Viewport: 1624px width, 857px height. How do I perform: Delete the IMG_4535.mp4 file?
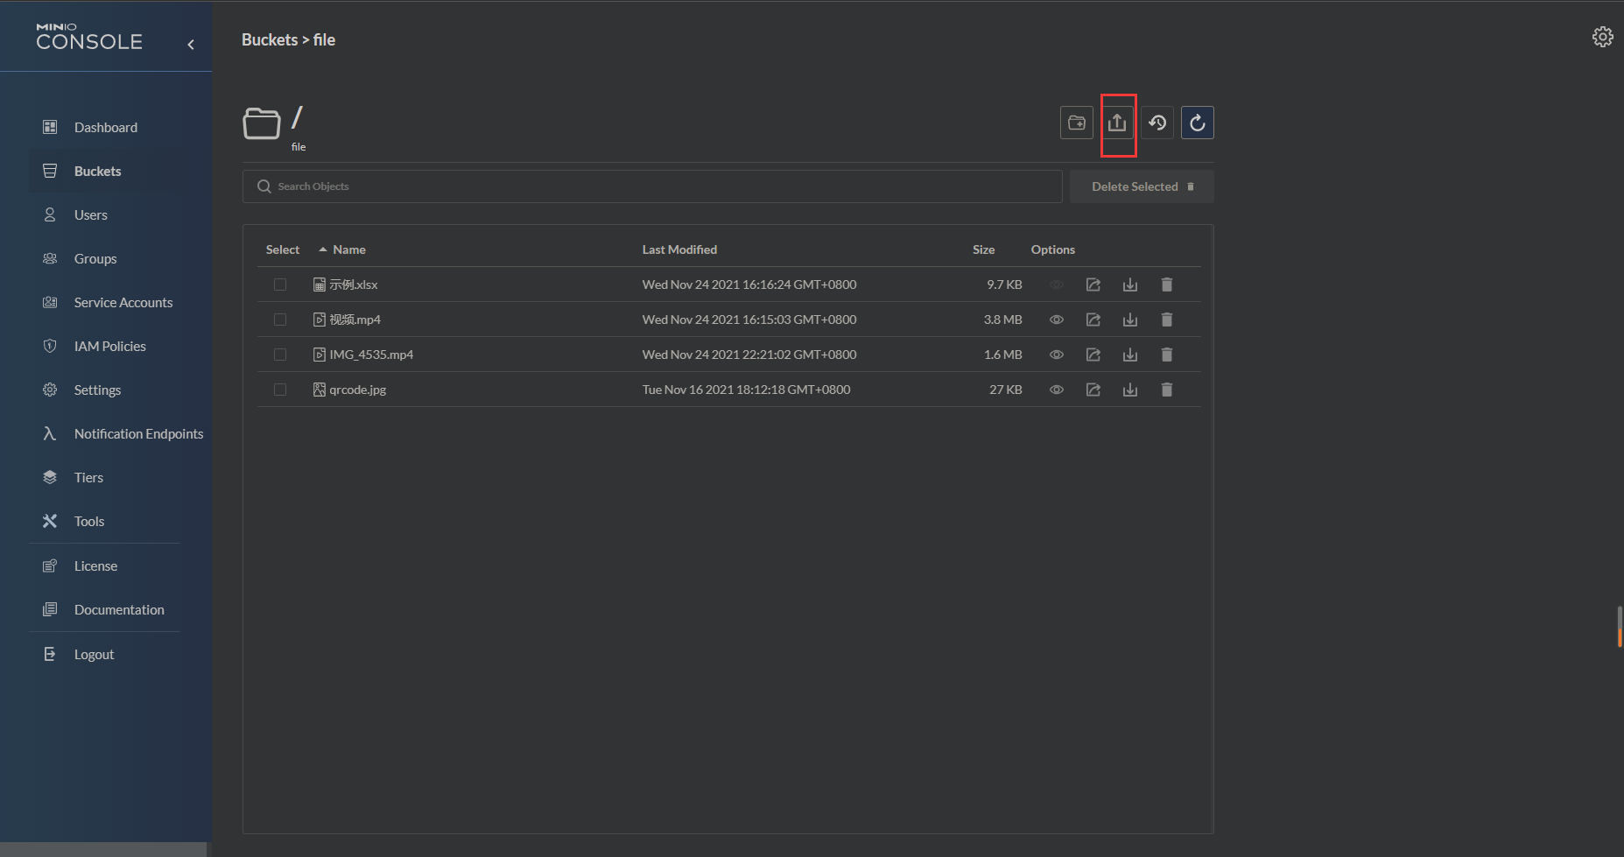pyautogui.click(x=1166, y=355)
